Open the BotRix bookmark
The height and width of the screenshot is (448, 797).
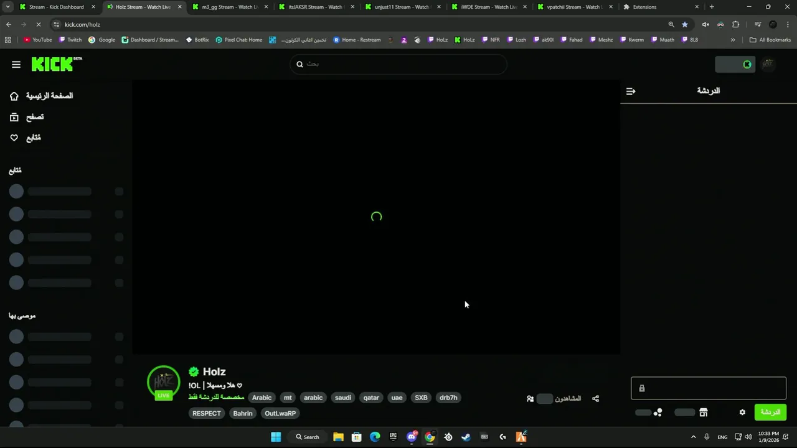[x=197, y=40]
